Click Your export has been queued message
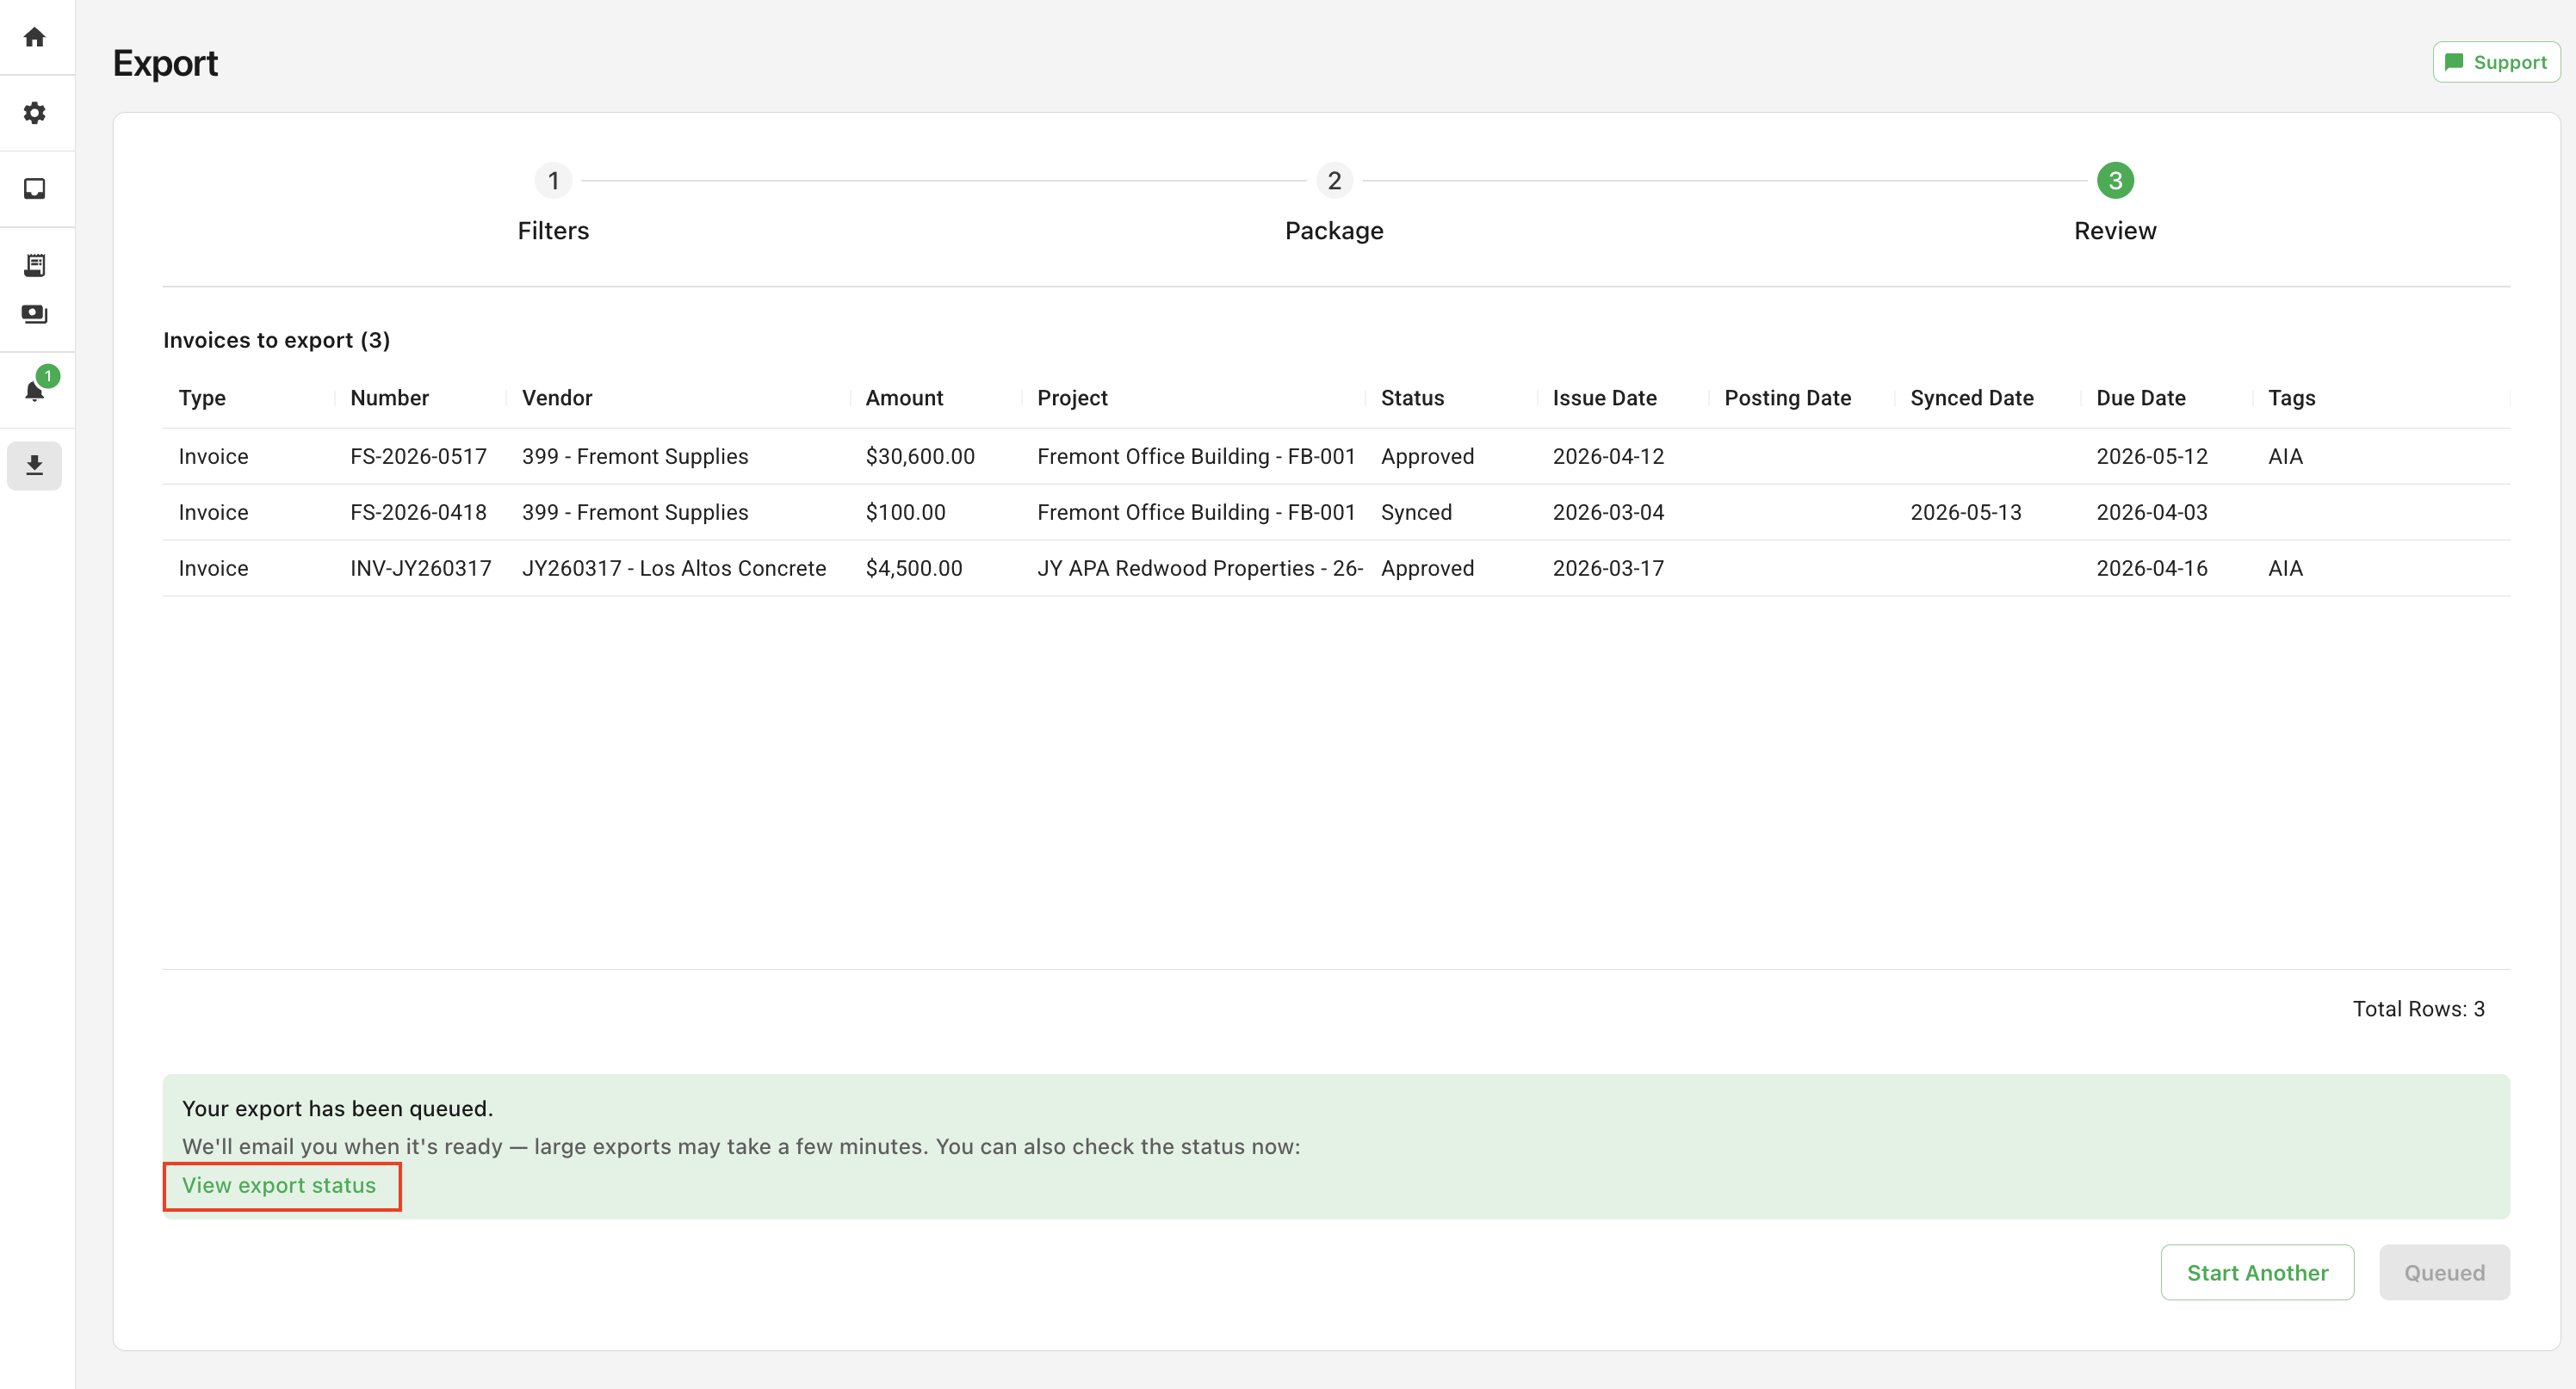2576x1389 pixels. point(337,1108)
